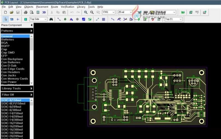Viewport: 221px width, 139px height.
Task: Collapse the Place Component panel arrow
Action: coord(31,25)
